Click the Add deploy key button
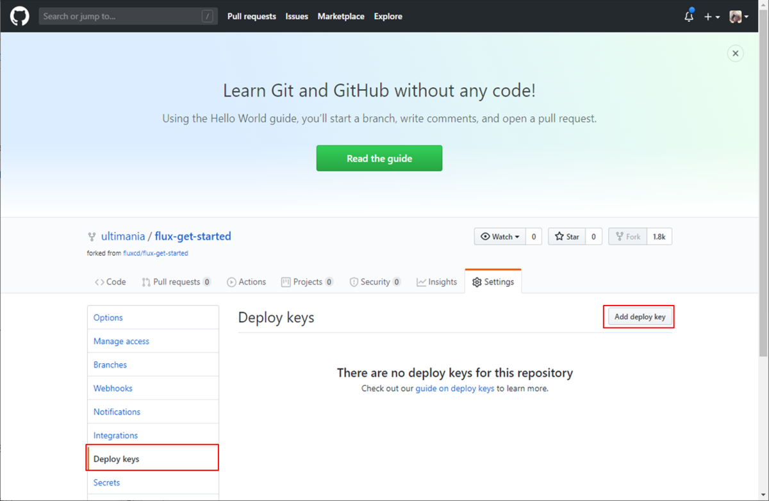 click(640, 317)
